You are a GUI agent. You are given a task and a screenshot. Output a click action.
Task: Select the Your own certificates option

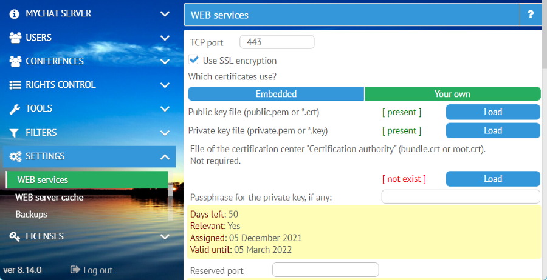[x=452, y=94]
